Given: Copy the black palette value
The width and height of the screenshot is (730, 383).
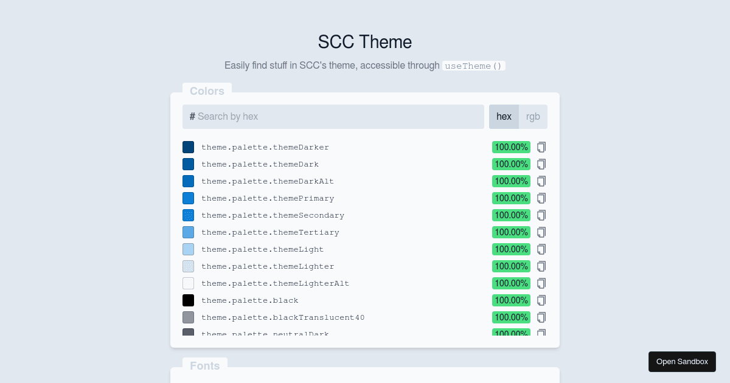Looking at the screenshot, I should point(541,300).
